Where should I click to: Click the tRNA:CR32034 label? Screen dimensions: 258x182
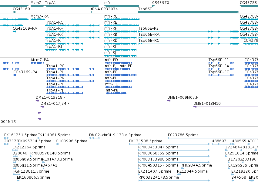click(104, 9)
